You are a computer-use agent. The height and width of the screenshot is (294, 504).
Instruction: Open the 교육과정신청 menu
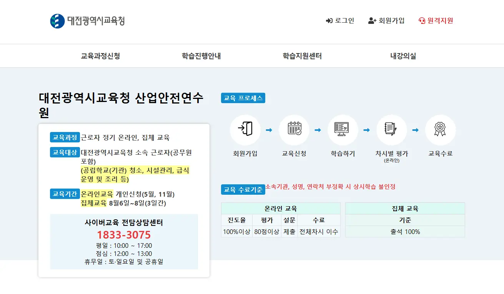point(100,55)
